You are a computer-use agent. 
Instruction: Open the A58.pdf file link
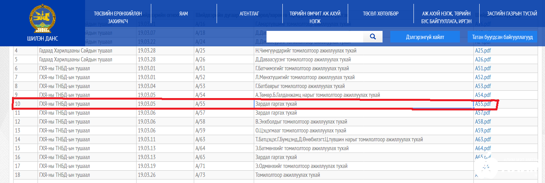[482, 122]
